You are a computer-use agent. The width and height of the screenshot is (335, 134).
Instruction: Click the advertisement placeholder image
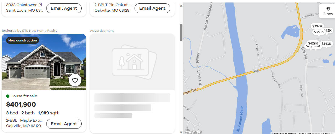[133, 62]
